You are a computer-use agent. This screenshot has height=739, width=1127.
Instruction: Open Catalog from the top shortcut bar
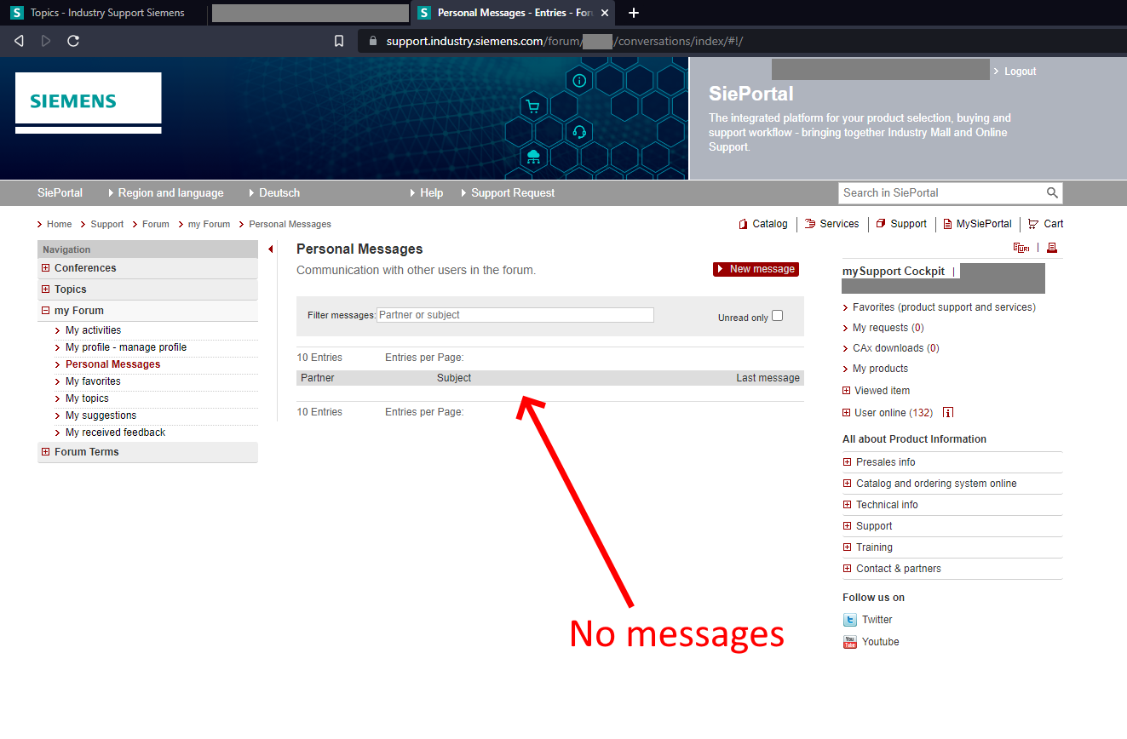point(763,224)
